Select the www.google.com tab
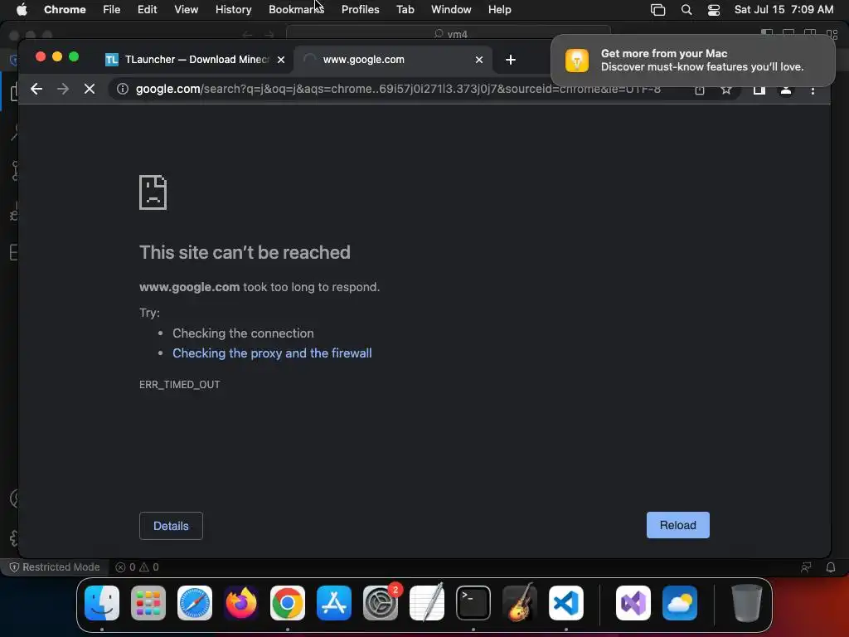The image size is (849, 637). point(392,60)
